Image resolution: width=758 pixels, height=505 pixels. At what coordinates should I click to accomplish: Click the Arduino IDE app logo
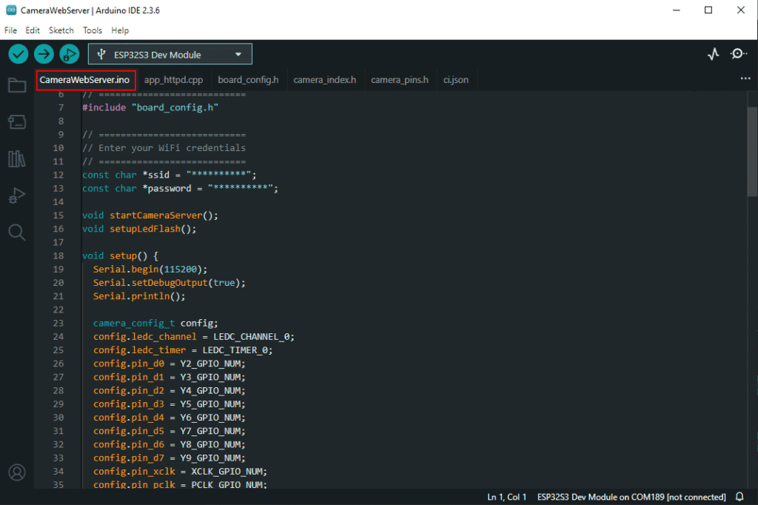pos(10,10)
